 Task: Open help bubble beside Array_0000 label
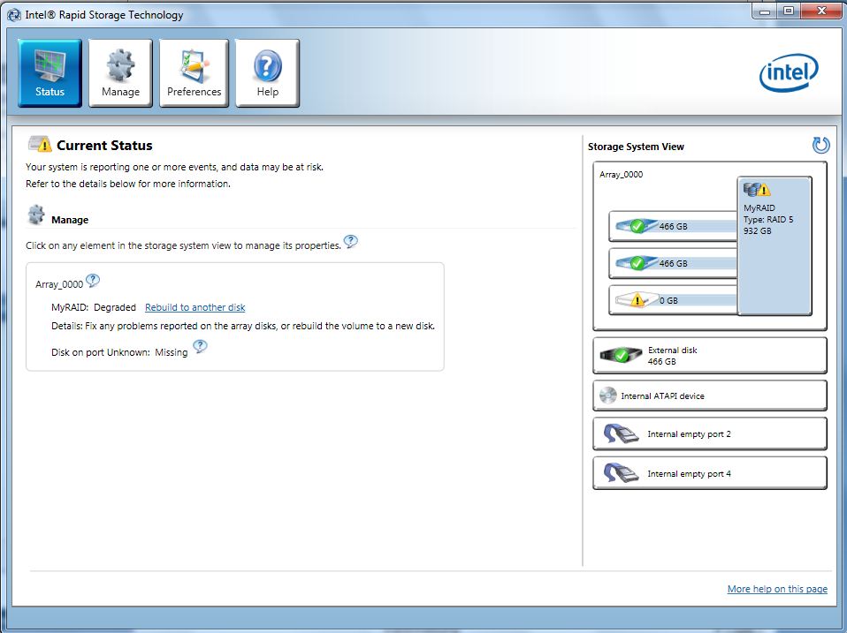pos(92,281)
